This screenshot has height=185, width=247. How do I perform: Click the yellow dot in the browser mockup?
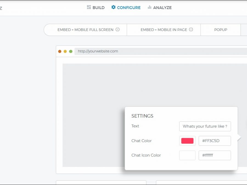point(65,51)
